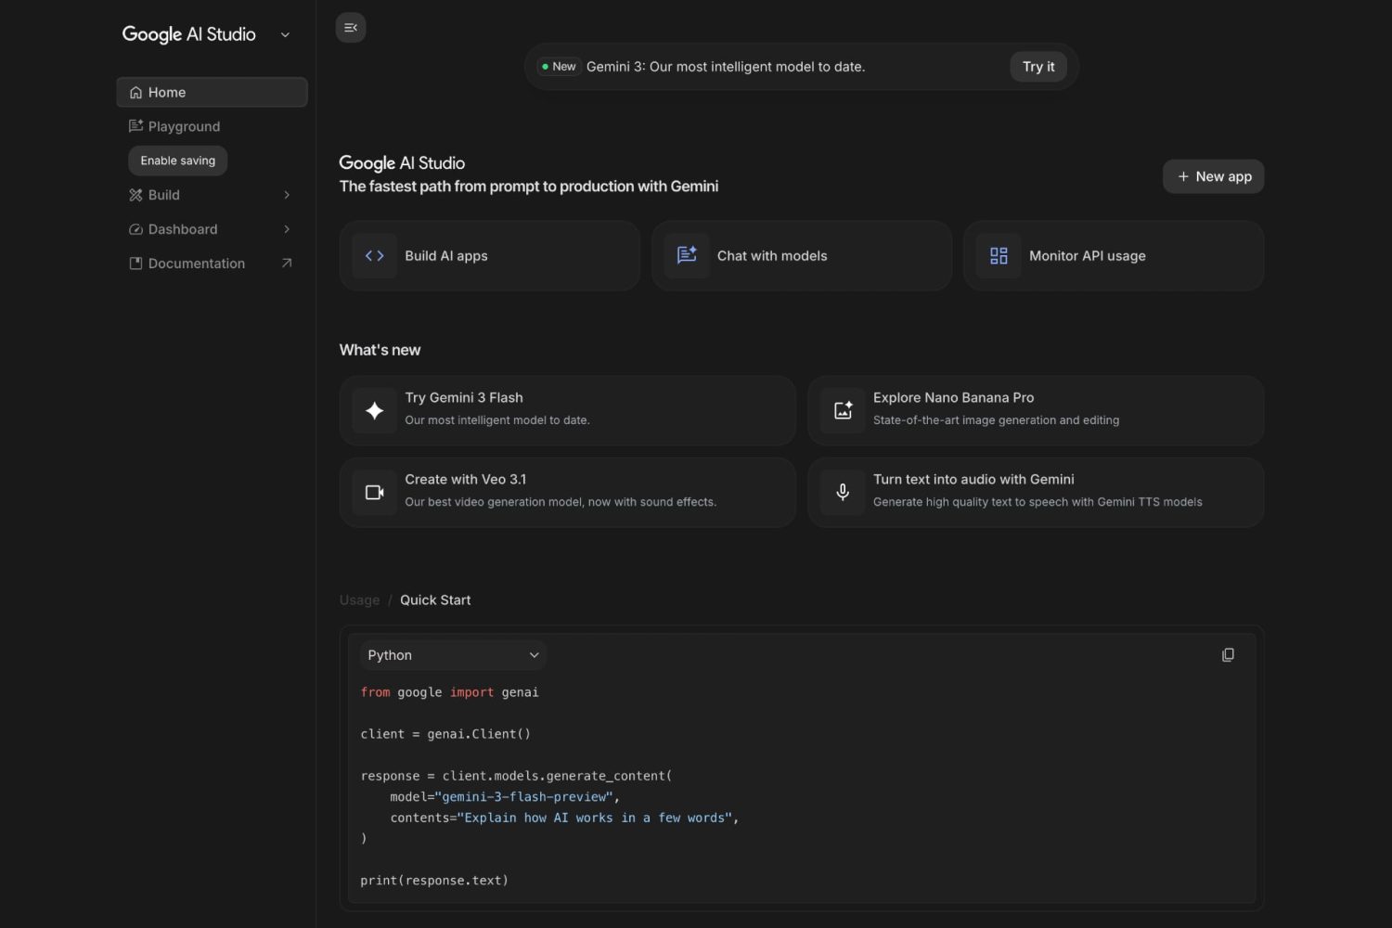Select the Quick Start tab
The height and width of the screenshot is (928, 1392).
click(435, 599)
